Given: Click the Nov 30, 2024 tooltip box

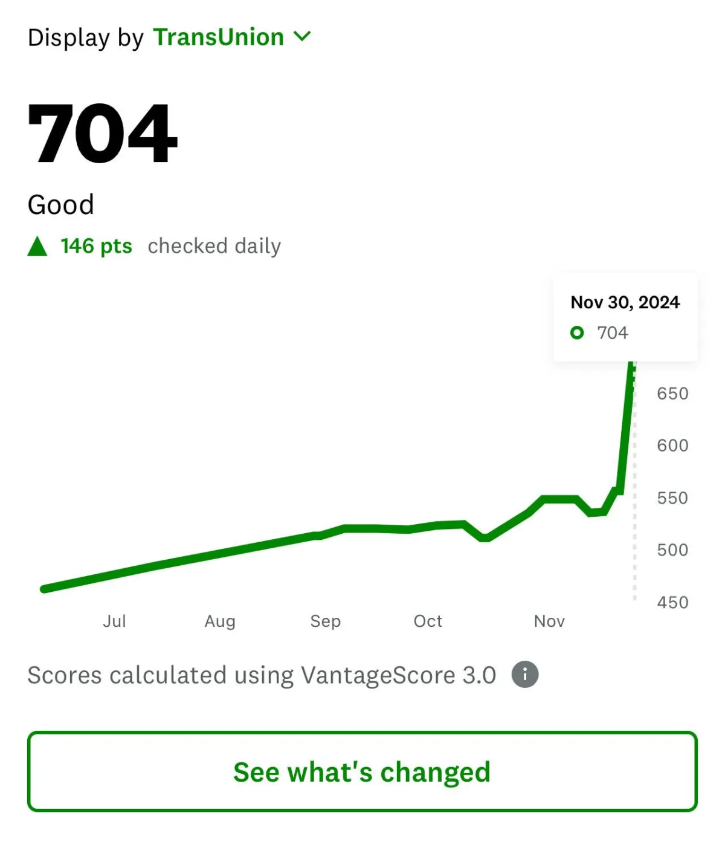Looking at the screenshot, I should coord(625,318).
